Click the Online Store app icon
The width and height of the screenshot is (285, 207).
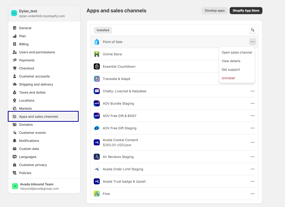point(97,54)
